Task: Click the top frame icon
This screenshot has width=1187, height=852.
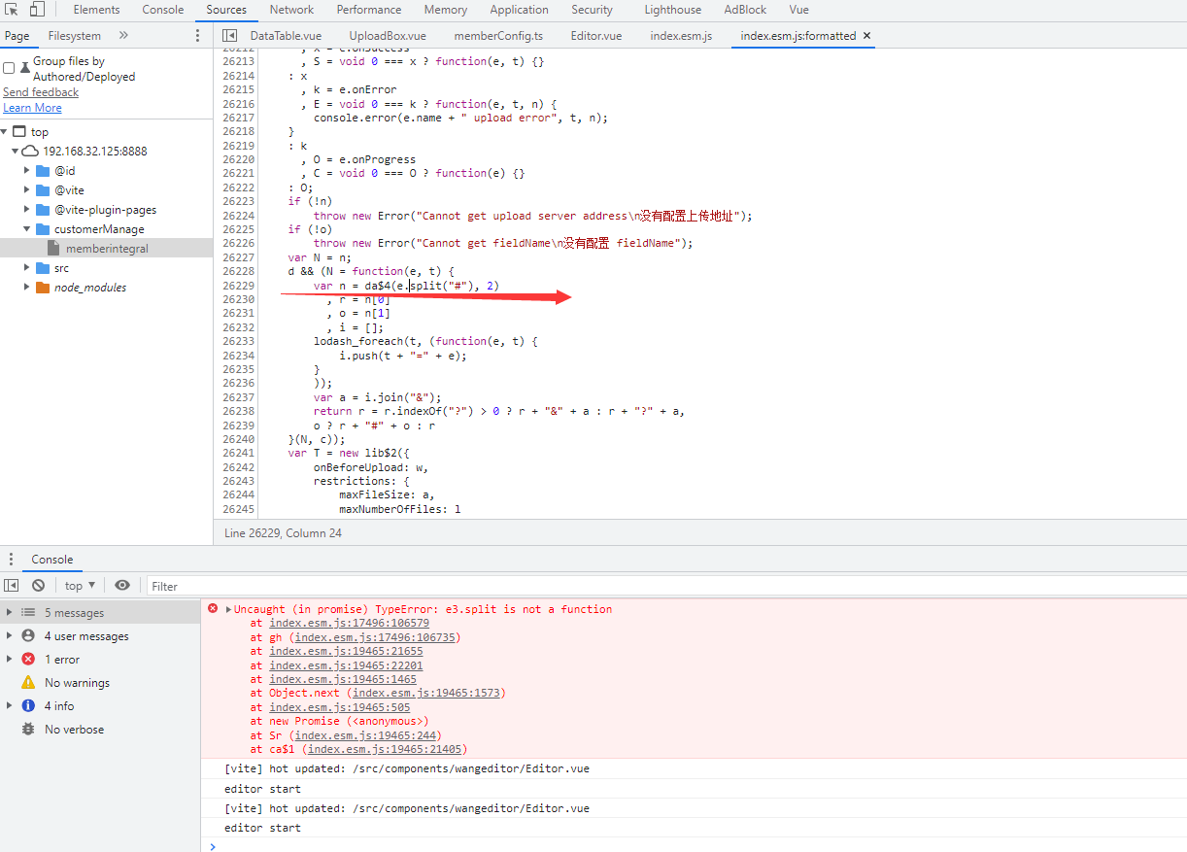Action: click(x=19, y=132)
